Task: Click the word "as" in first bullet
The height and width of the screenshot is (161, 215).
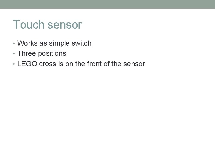Action: click(x=43, y=44)
